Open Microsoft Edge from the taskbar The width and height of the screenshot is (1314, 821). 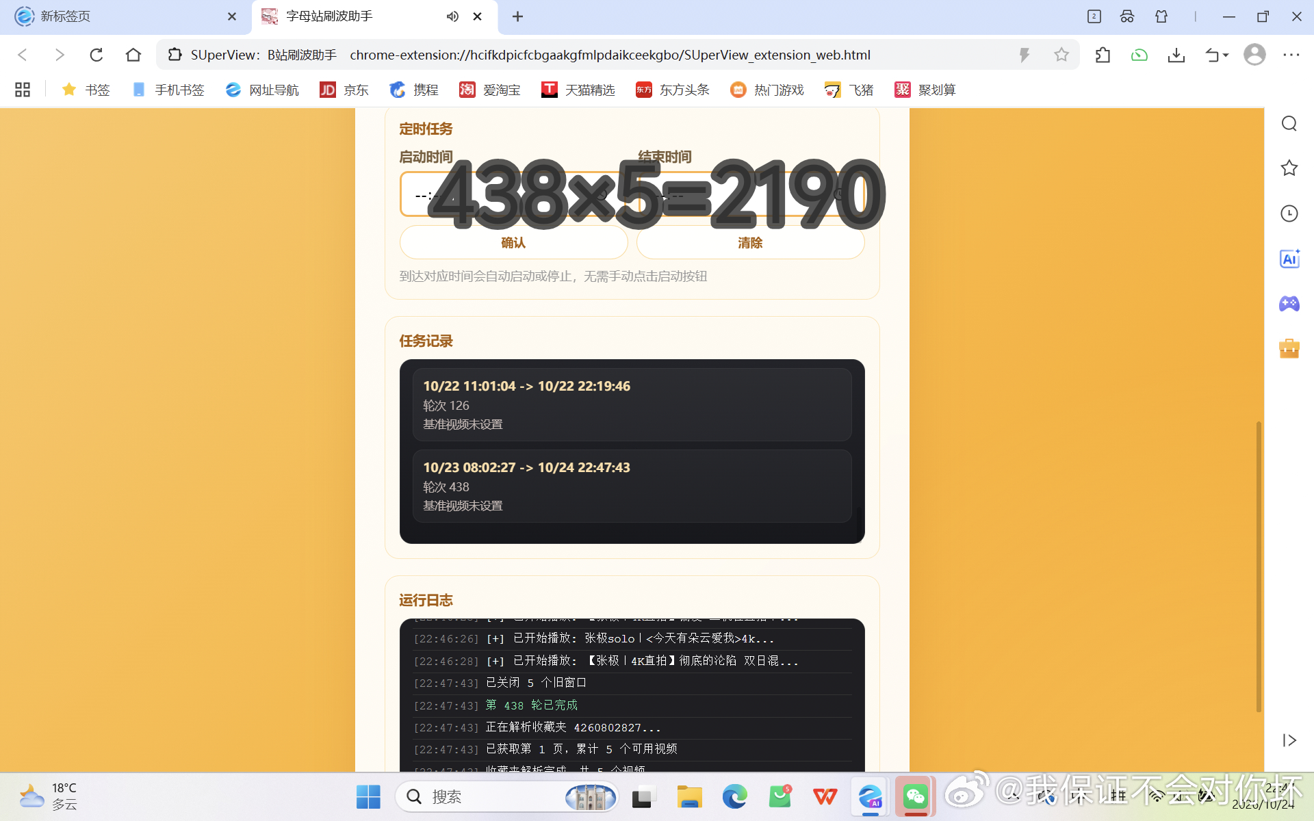coord(734,797)
